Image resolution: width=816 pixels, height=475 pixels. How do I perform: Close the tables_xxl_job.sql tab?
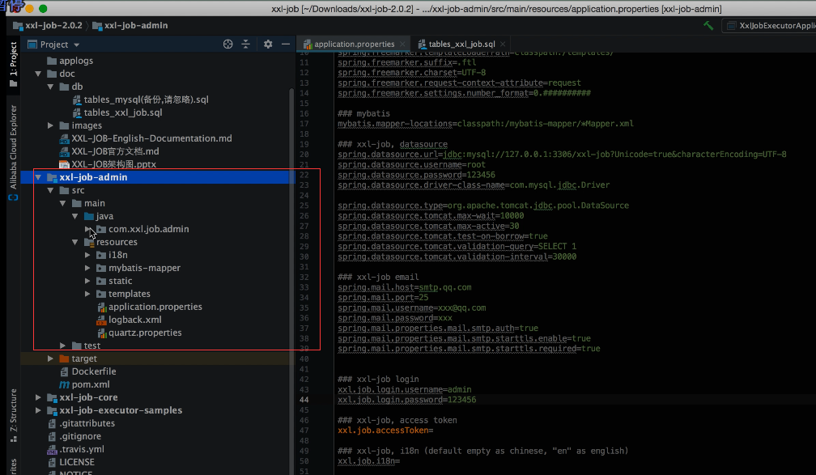(503, 45)
